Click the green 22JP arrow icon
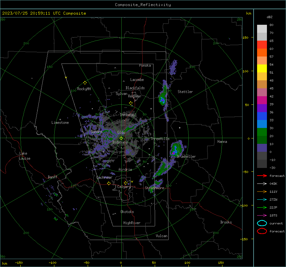286x267 pixels. (262, 207)
